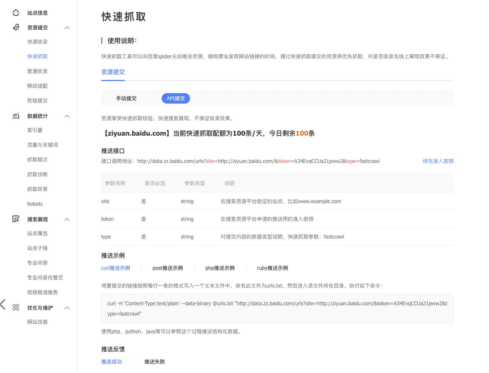
Task: View the 推送失败 feedback tab
Action: coord(154,362)
